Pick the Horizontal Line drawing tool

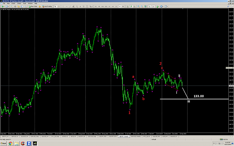click(x=67, y=6)
